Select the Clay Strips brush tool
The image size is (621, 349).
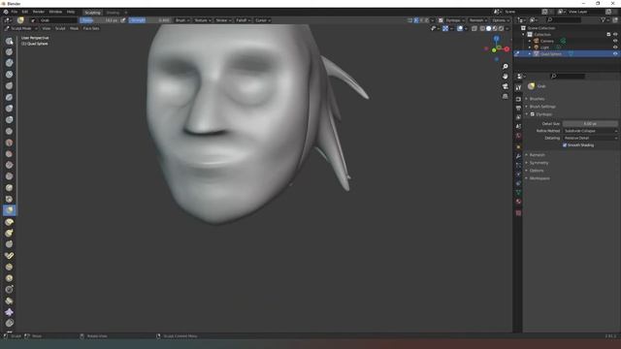tap(9, 75)
